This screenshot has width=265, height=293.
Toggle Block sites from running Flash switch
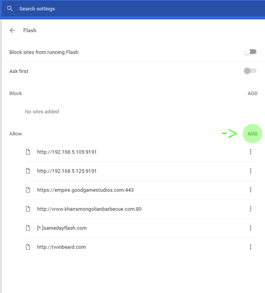[250, 52]
